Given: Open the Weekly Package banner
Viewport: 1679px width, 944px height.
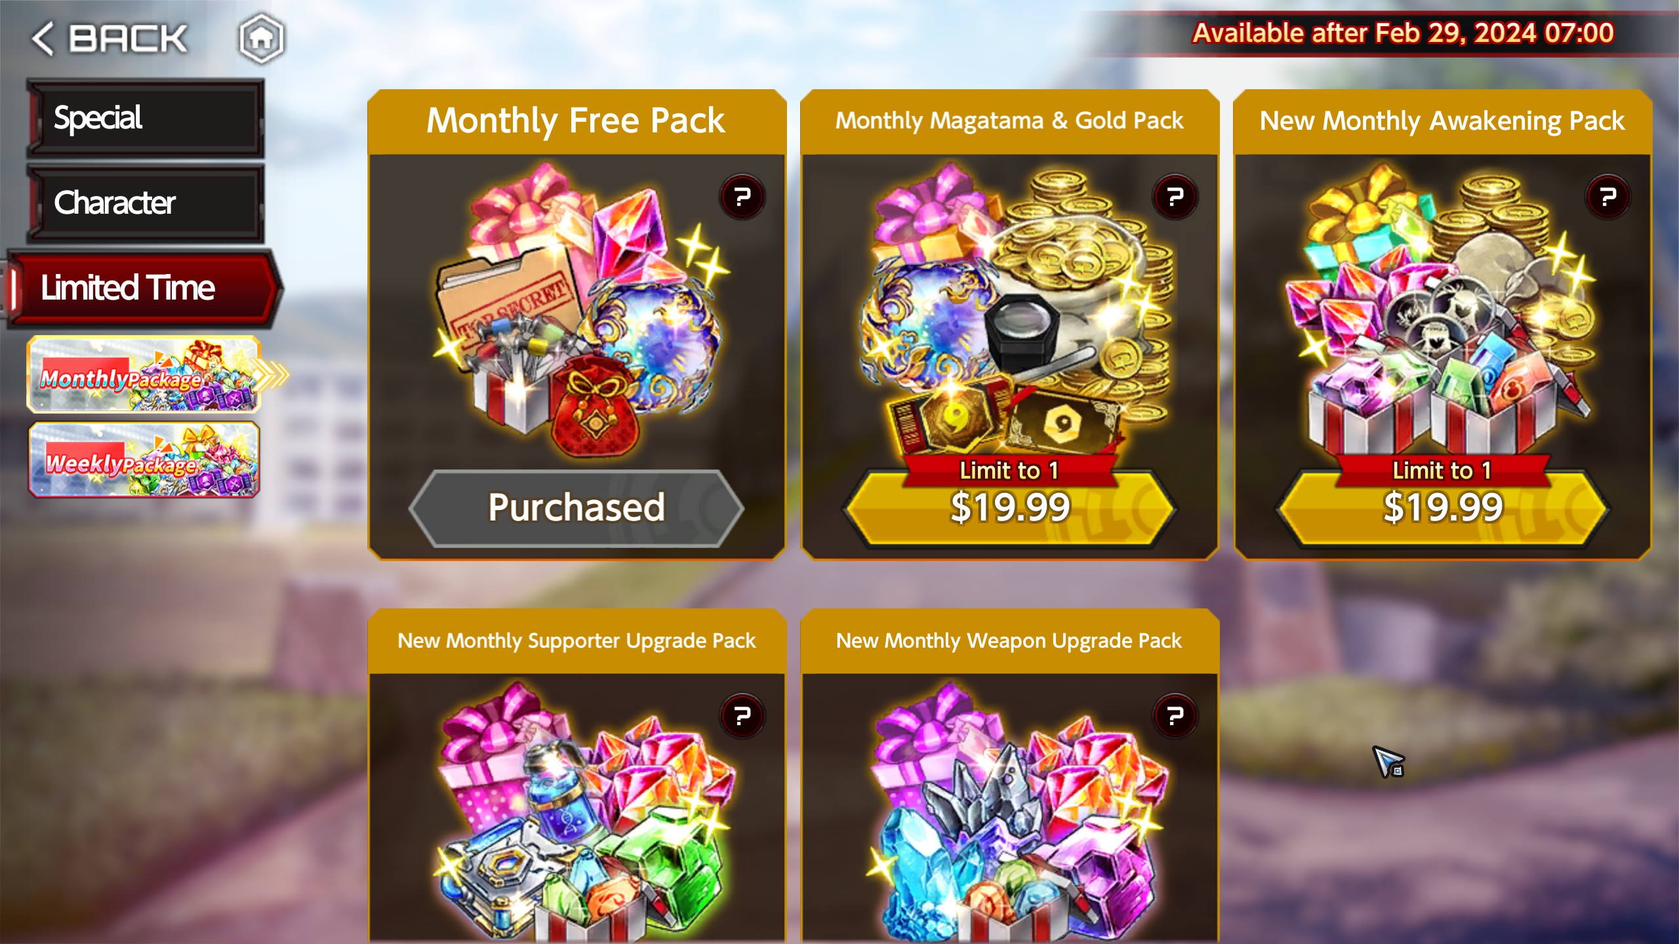Looking at the screenshot, I should tap(144, 460).
